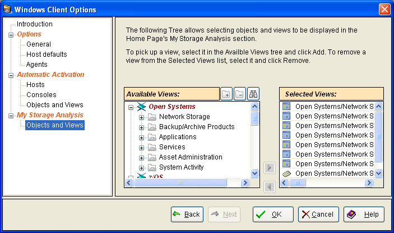Select Consoles under Automatic Activation
The height and width of the screenshot is (233, 394).
41,95
